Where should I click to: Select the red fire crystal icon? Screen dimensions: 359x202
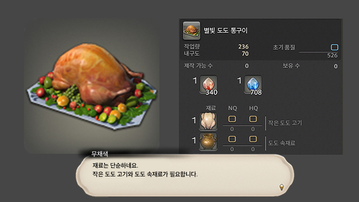(x=208, y=84)
